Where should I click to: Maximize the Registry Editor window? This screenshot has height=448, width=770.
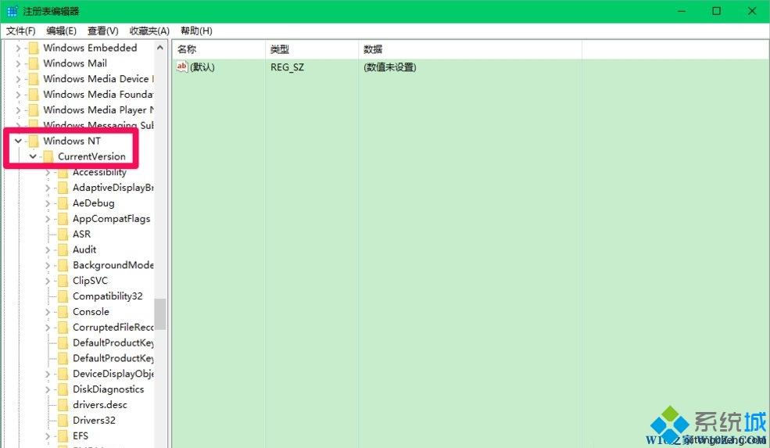coord(717,11)
